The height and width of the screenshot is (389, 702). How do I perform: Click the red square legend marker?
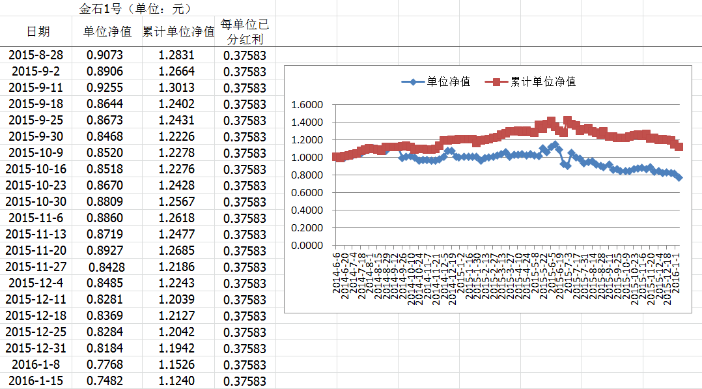pos(496,82)
